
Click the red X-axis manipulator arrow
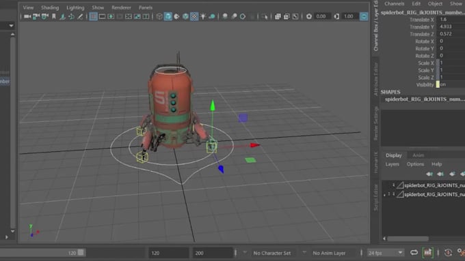255,145
